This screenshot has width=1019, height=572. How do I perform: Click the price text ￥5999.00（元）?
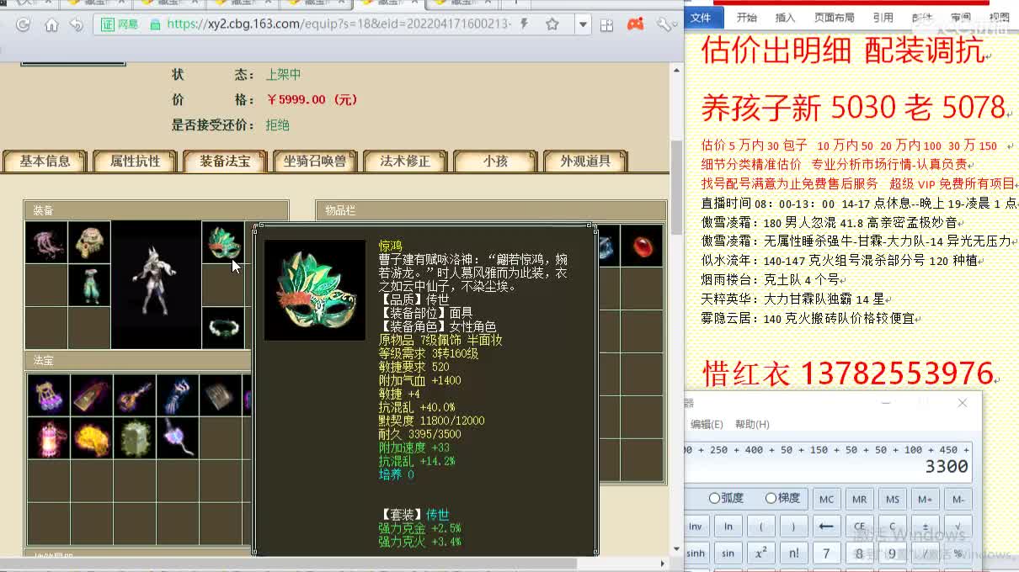pyautogui.click(x=312, y=99)
